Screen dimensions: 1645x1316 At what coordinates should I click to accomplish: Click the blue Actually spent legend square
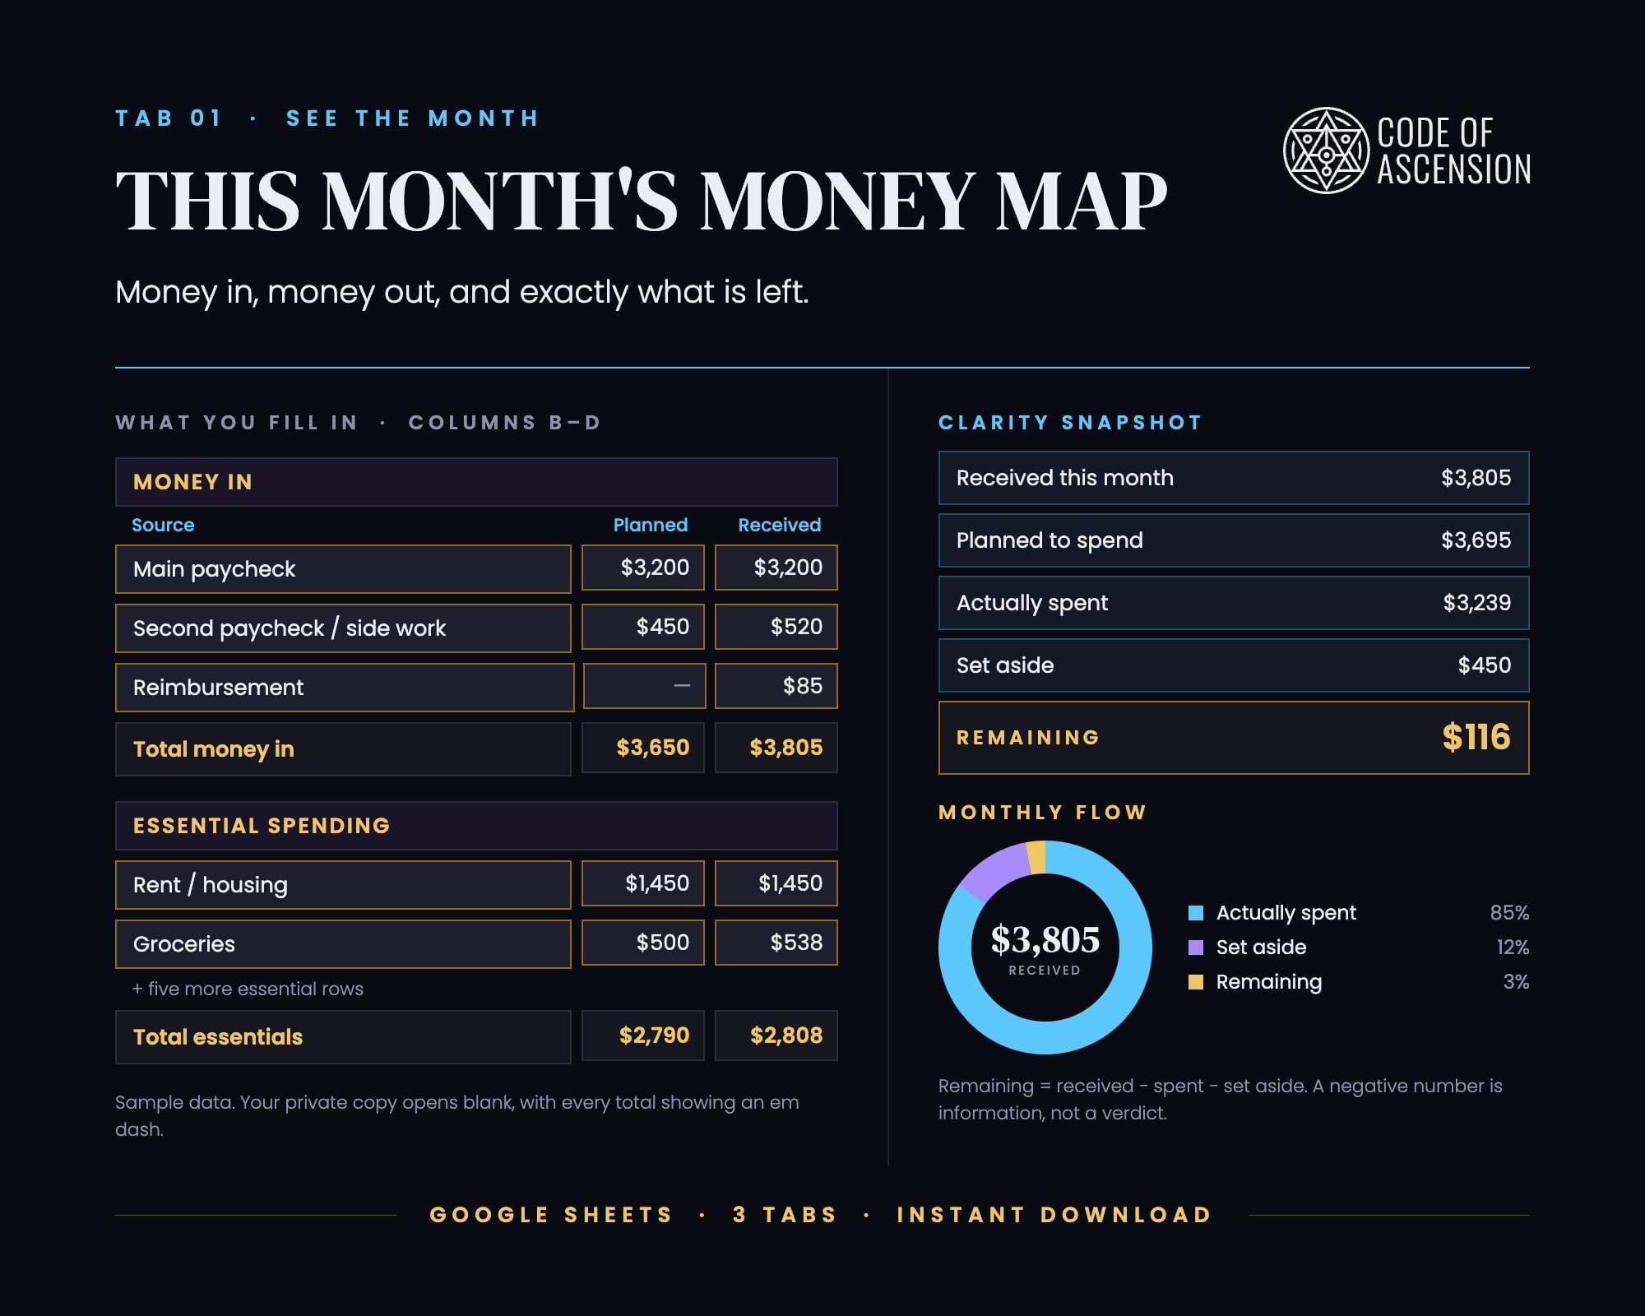coord(1196,912)
